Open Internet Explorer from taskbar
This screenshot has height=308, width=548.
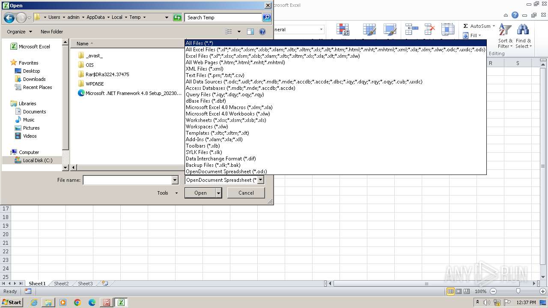pyautogui.click(x=34, y=302)
